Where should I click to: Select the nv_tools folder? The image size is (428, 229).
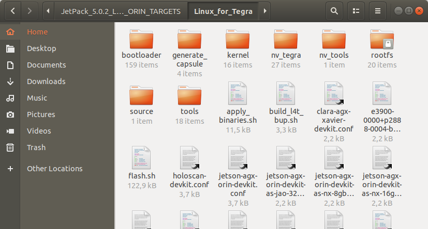pos(334,39)
